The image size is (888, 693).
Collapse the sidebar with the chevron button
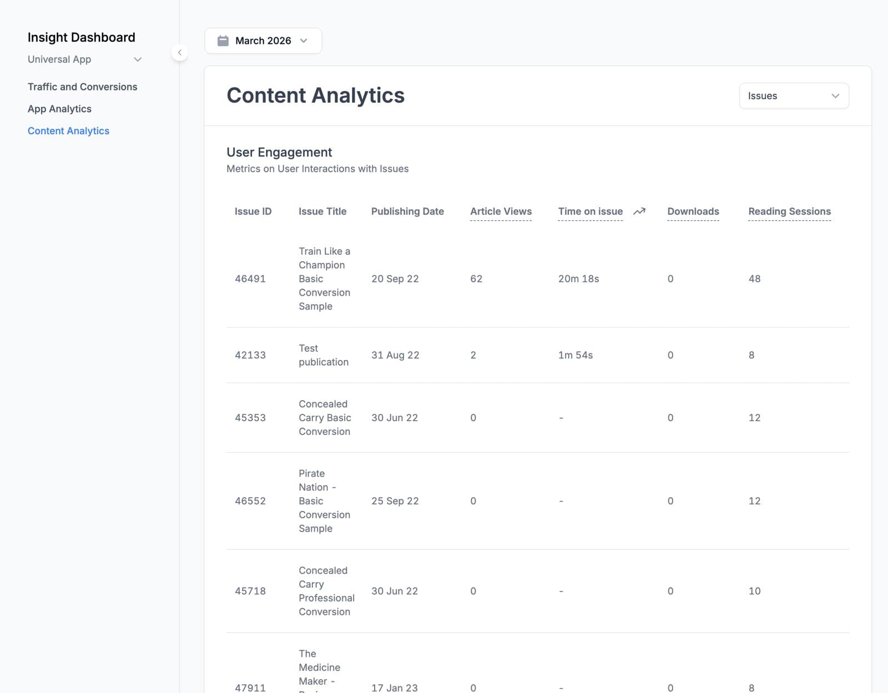tap(179, 53)
